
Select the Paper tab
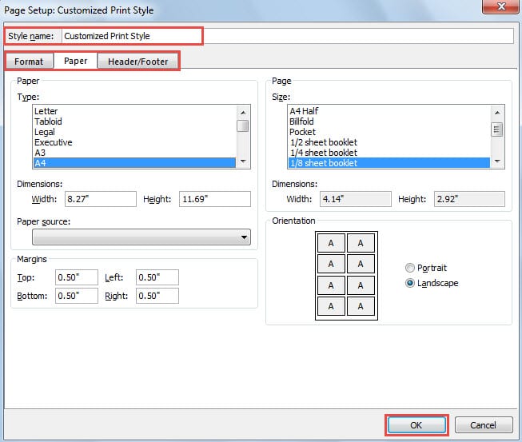coord(75,61)
